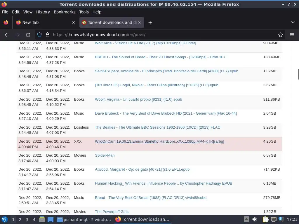Open the desktop start menu icon
The width and height of the screenshot is (299, 224).
[x=5, y=219]
